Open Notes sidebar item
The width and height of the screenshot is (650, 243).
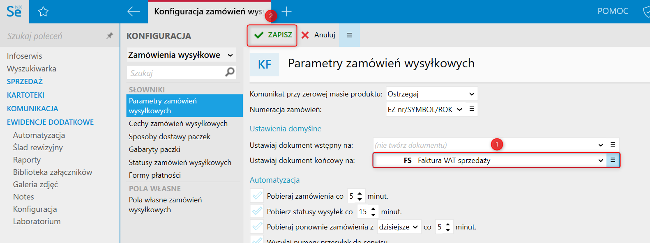23,197
